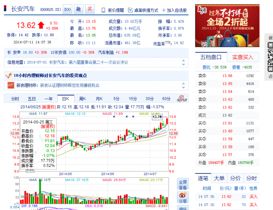Open 12长安债 bond link
Viewport: 273px width, 210px height.
58,52
